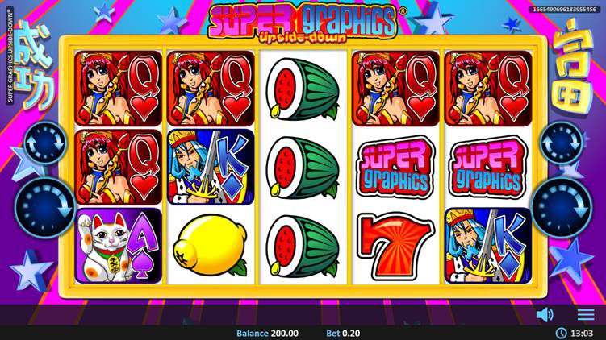The width and height of the screenshot is (606, 340).
Task: Start autoplay with the small left circular-arrows button
Action: coord(45,143)
